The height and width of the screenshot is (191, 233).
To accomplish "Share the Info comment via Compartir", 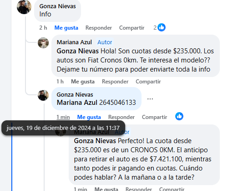I will tap(132, 28).
